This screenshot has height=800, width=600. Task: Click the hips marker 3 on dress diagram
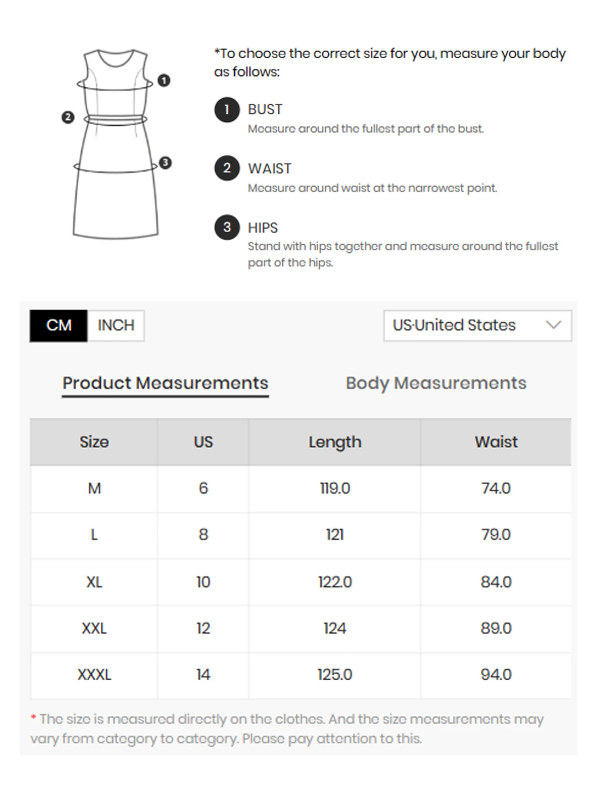tap(165, 162)
